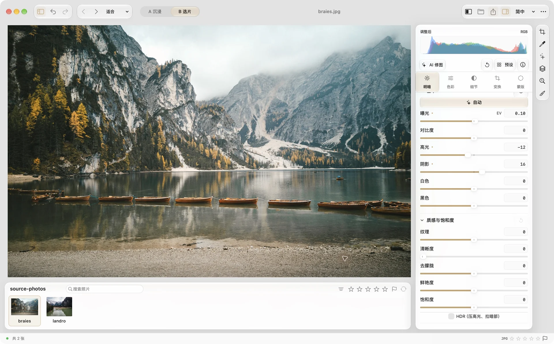Open the 色彩 adjustment tab
Image resolution: width=554 pixels, height=344 pixels.
450,82
